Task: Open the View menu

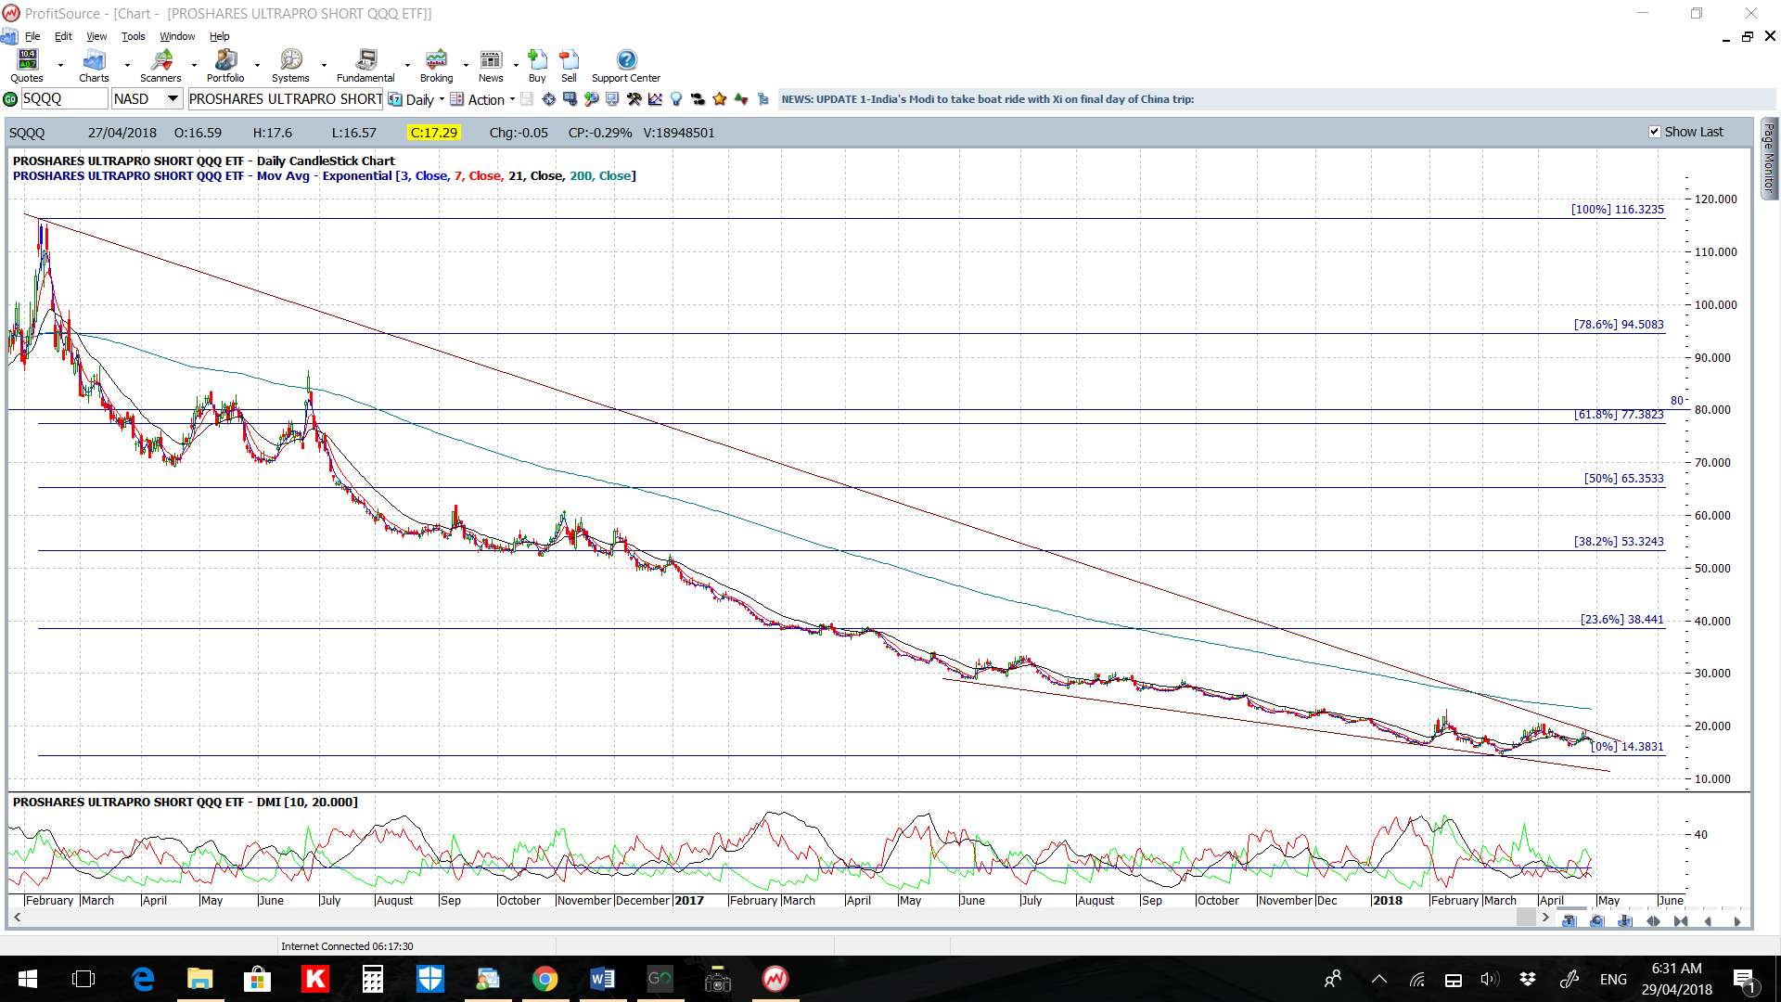Action: coord(96,36)
